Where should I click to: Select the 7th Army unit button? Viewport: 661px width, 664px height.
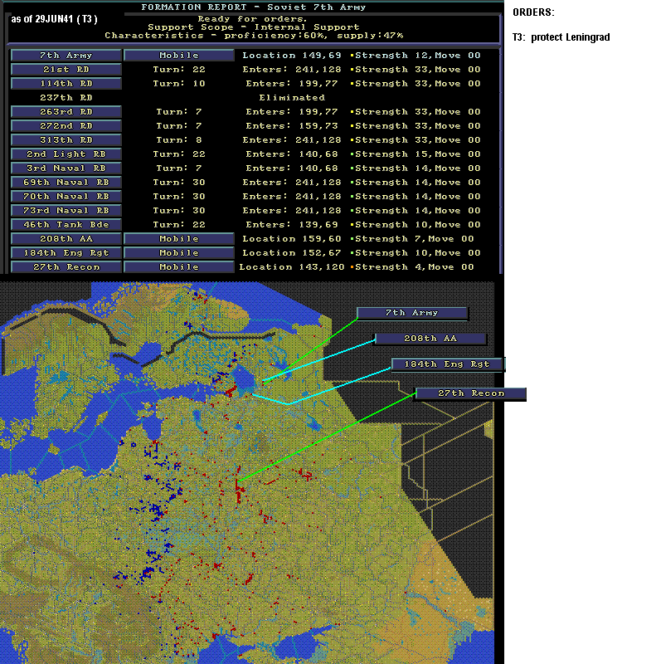(66, 56)
